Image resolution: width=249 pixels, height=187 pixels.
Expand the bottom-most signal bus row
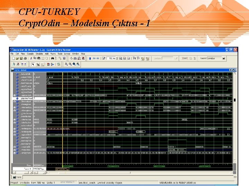tap(15, 153)
